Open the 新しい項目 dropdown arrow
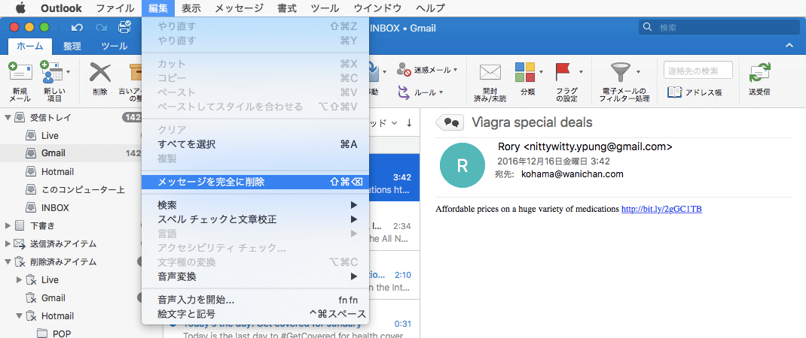The image size is (806, 338). 69,72
